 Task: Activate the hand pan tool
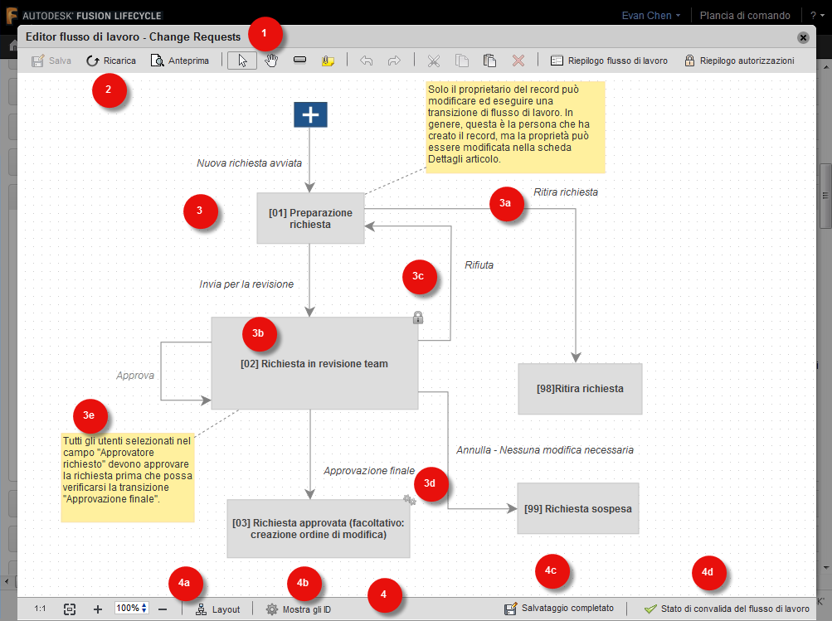pyautogui.click(x=270, y=60)
